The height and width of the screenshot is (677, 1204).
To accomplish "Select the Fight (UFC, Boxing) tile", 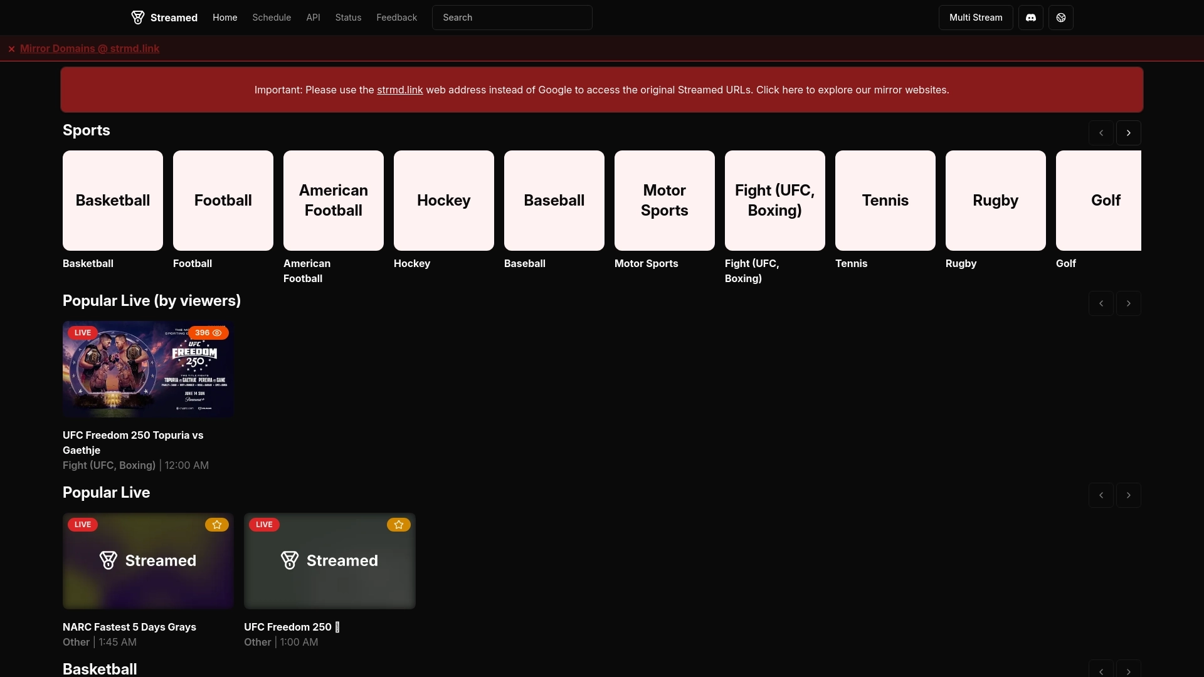I will pos(775,201).
